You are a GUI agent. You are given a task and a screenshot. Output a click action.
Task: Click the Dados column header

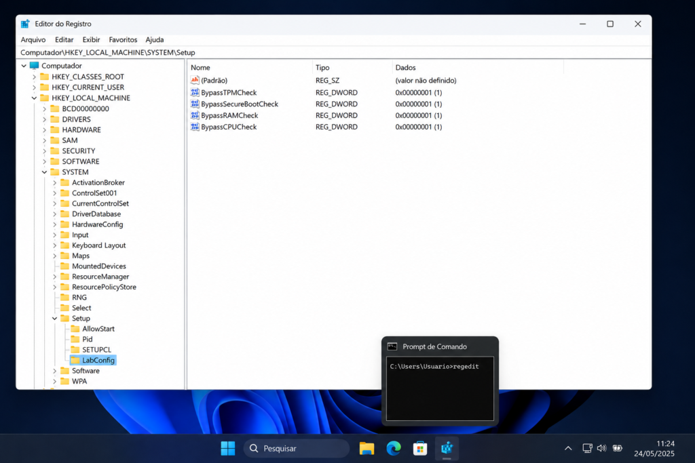click(x=478, y=67)
